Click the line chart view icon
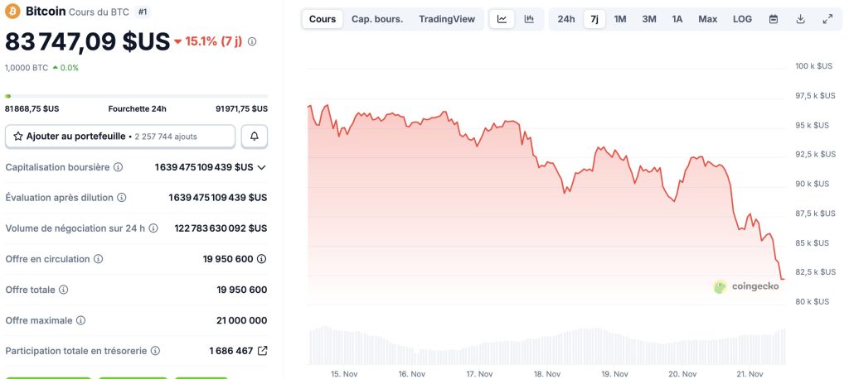 [x=502, y=19]
